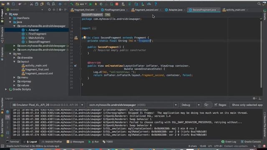
Task: Expand the collapsed import block in editor
Action: click(94, 28)
